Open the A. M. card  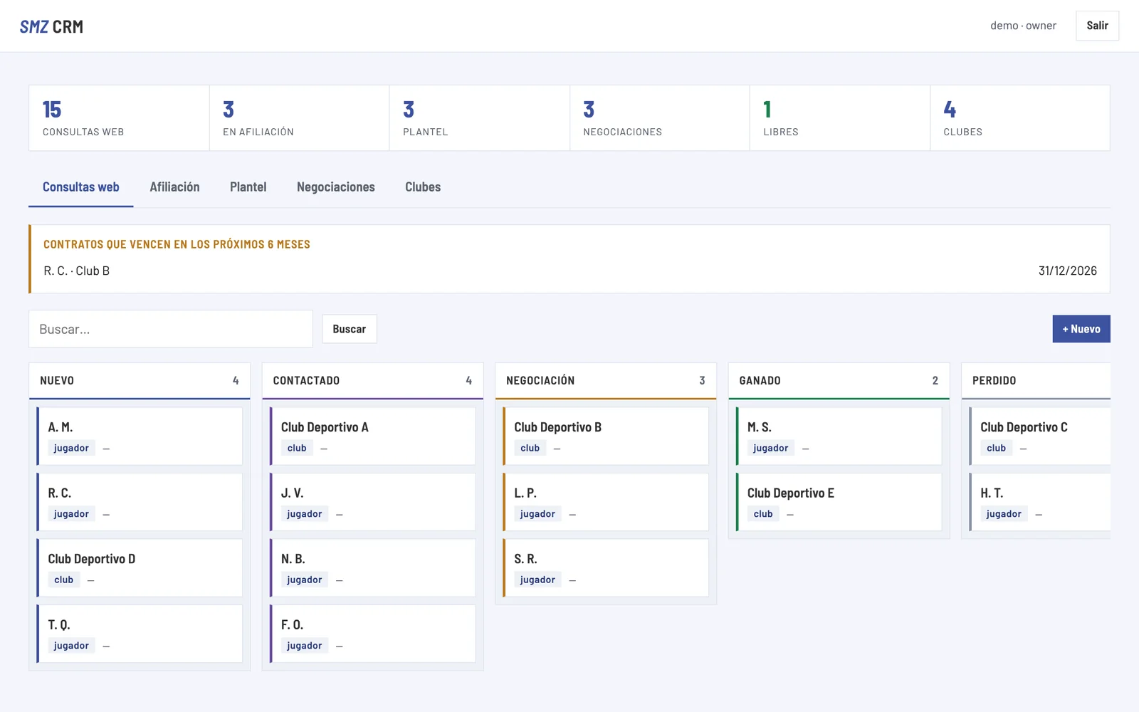tap(140, 436)
